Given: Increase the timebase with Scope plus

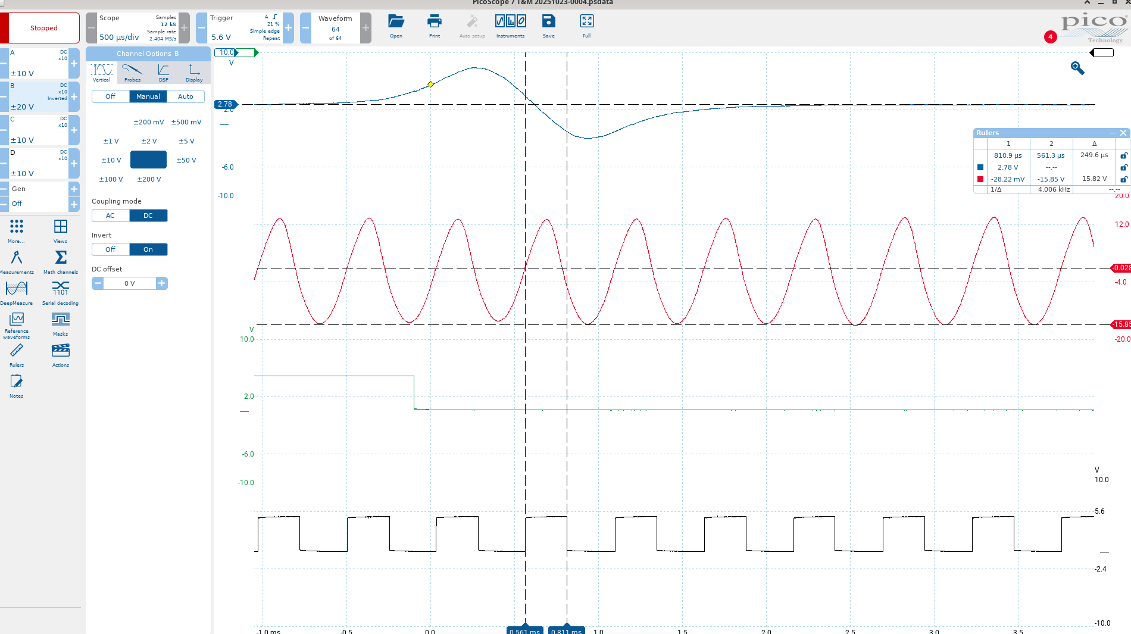Looking at the screenshot, I should point(185,28).
